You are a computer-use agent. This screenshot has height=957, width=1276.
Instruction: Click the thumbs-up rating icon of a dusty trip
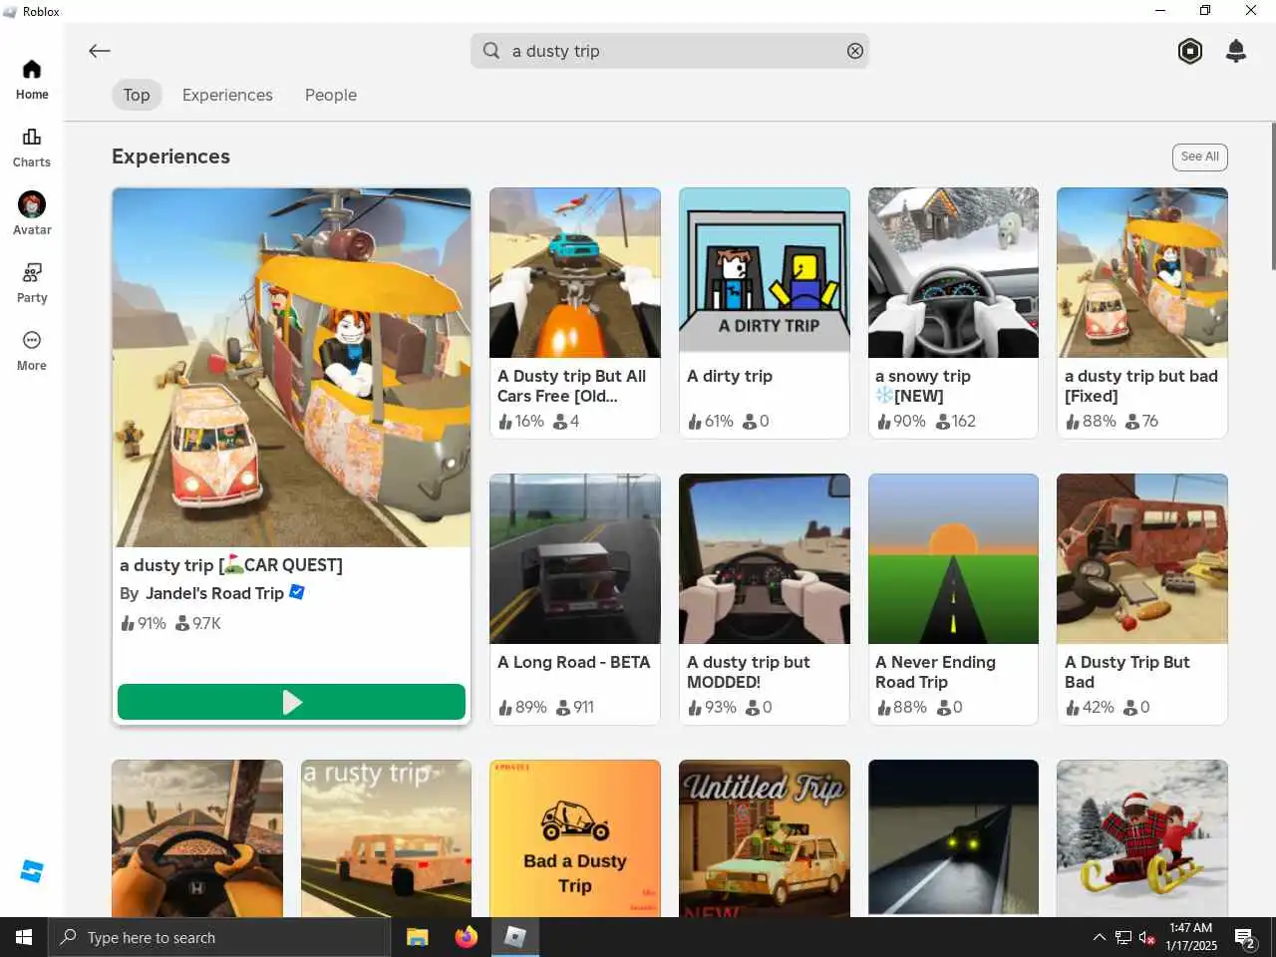(127, 623)
